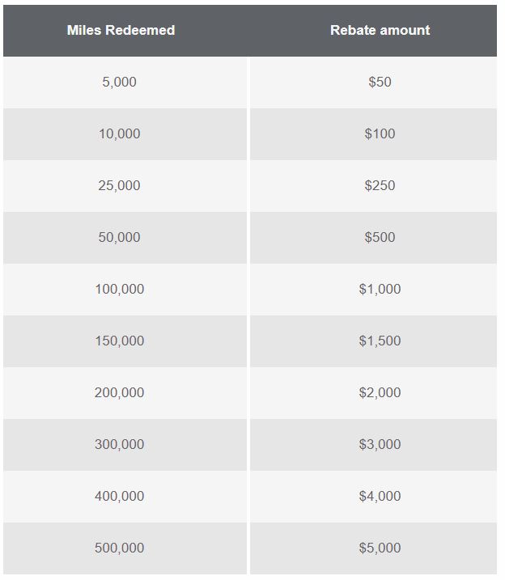The width and height of the screenshot is (505, 580).
Task: Select the $5,000 rebate amount
Action: pos(380,548)
